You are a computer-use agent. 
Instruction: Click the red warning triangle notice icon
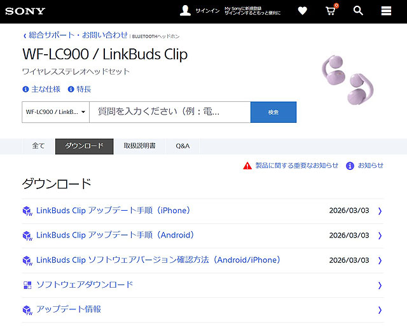[x=247, y=165]
